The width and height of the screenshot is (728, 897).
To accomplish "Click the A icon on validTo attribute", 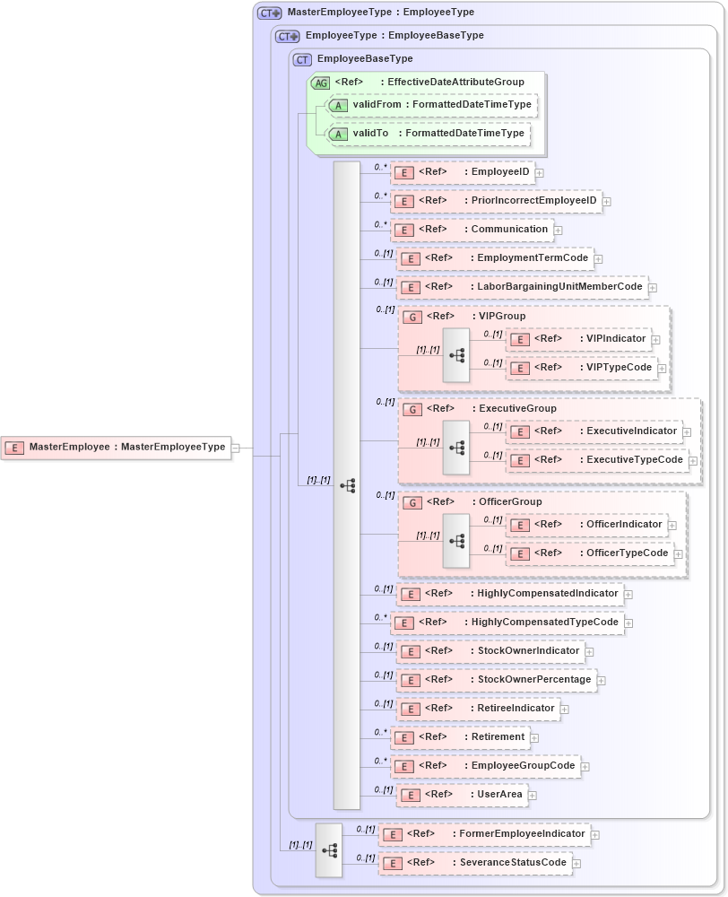I will click(339, 135).
